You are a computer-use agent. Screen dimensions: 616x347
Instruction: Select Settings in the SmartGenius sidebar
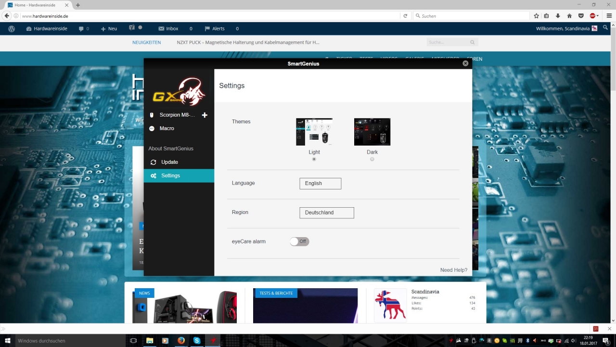[170, 176]
